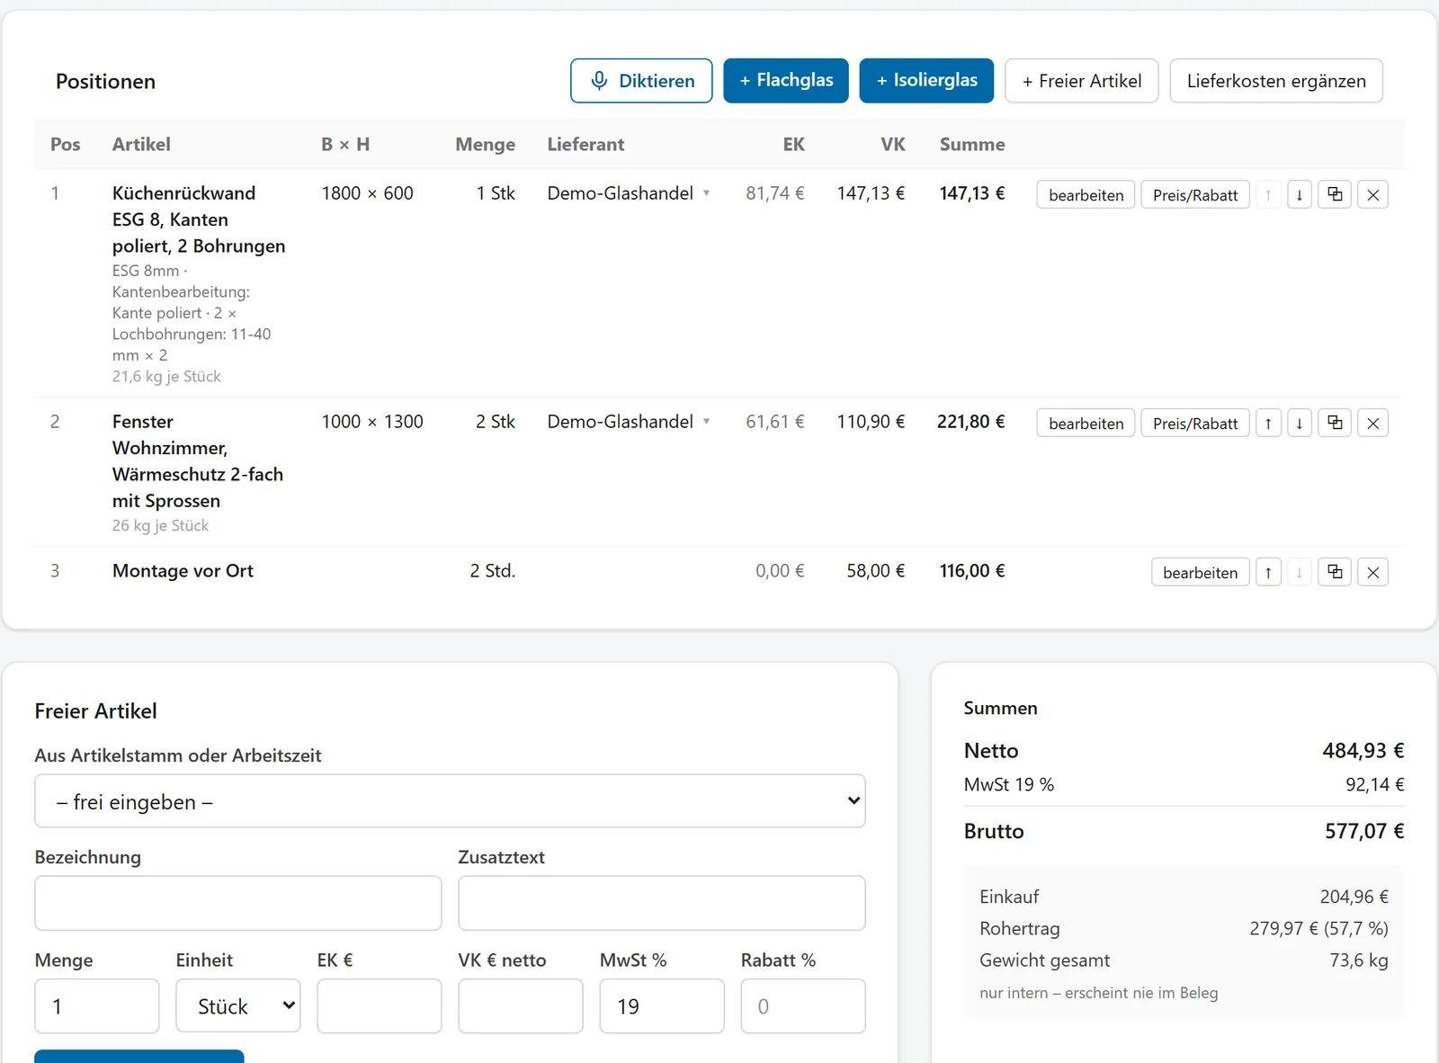Click the Gewicht gesamt value '73,6 kg'
Screen dimensions: 1439x1063
[x=1359, y=960]
